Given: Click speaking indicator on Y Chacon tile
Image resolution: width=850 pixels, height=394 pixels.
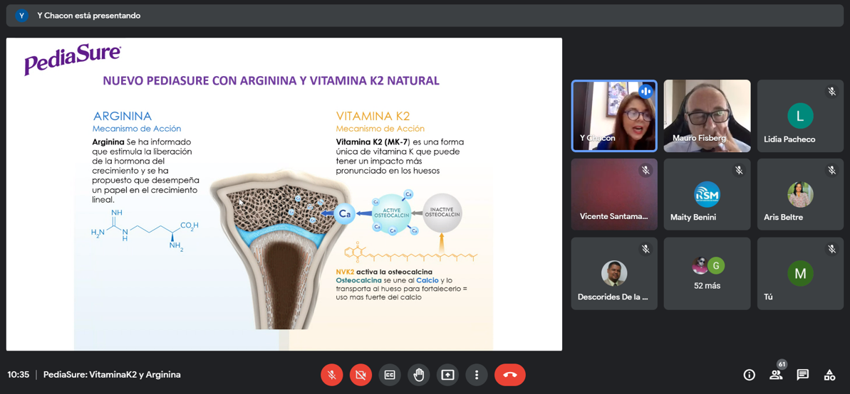Looking at the screenshot, I should 646,92.
